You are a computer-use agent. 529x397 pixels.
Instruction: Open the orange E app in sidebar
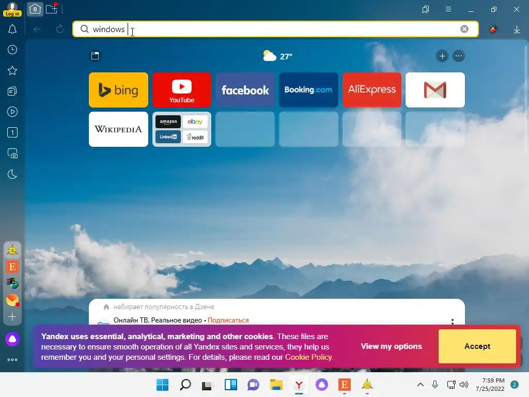(12, 267)
